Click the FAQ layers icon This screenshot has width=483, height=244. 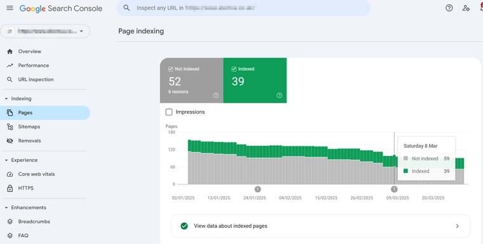tap(10, 236)
